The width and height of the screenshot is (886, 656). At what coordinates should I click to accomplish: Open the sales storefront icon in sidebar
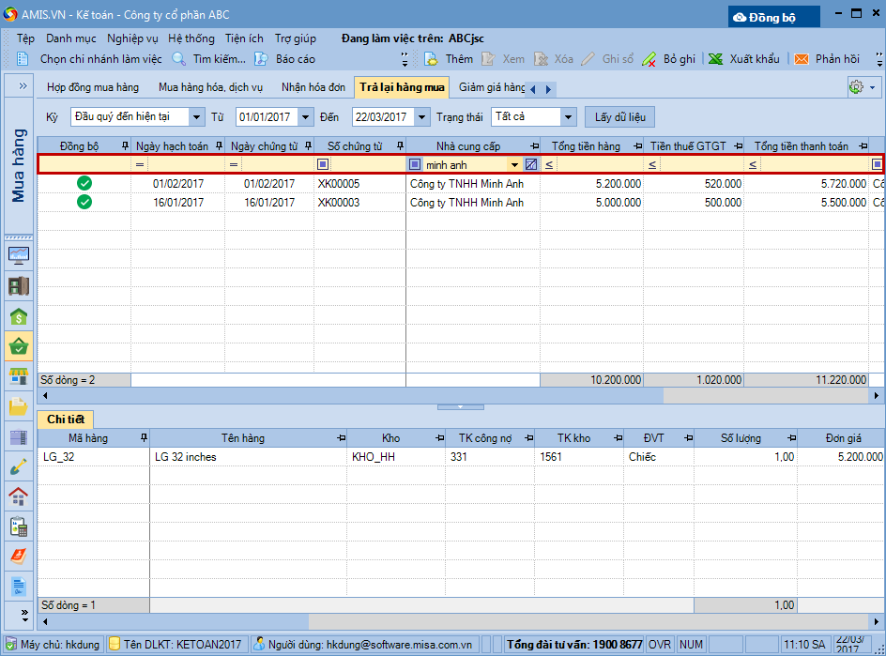click(x=19, y=376)
